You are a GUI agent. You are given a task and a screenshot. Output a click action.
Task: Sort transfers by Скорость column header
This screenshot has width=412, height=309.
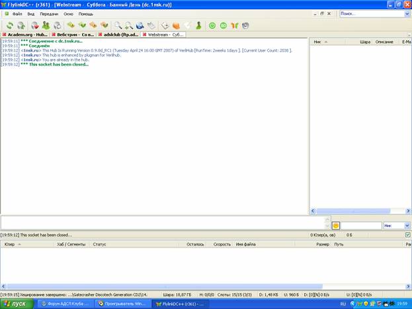pos(220,244)
